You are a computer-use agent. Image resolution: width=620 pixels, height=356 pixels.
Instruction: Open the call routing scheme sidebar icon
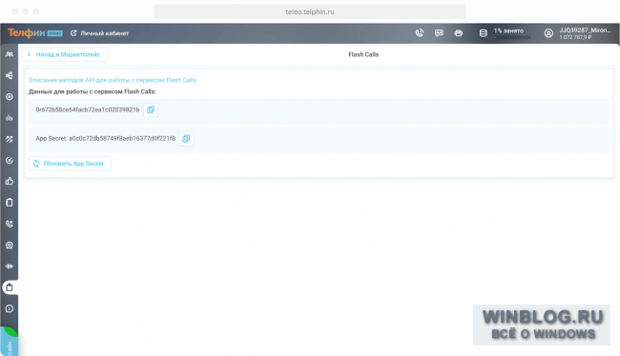click(x=10, y=75)
